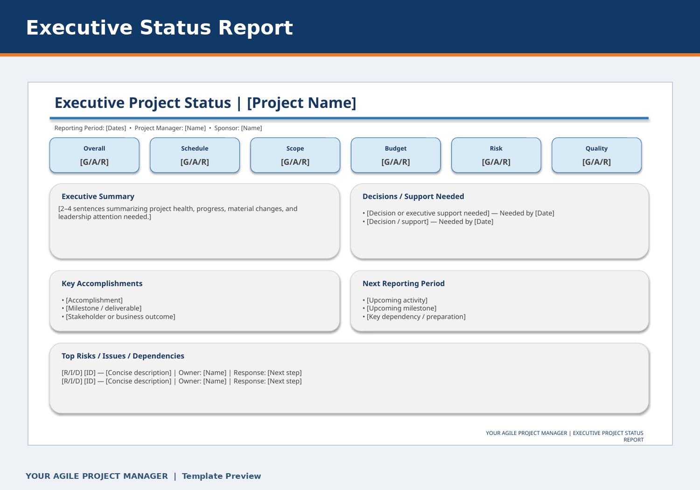Click the "Key Accomplishments" section heading
The image size is (700, 490).
(x=102, y=283)
